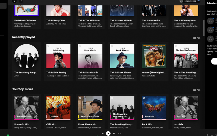Open the Feel Good Christmas playlist cover
Screen dimensions: 217x136
click(26, 11)
